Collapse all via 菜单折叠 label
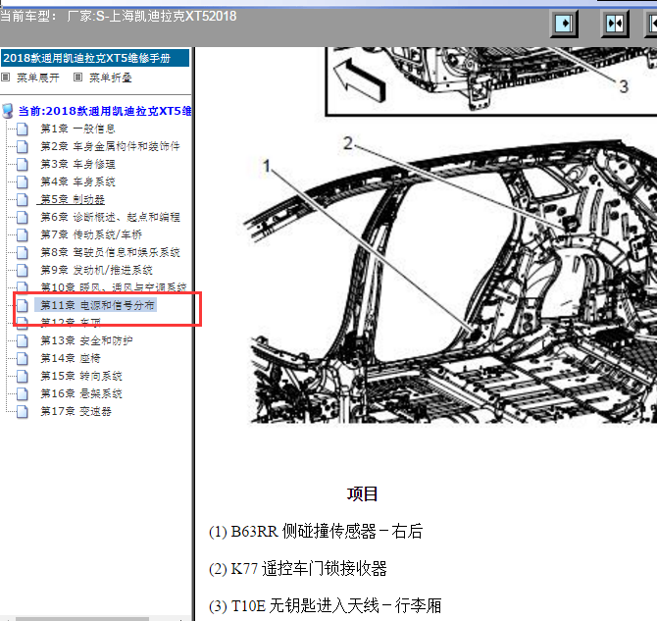This screenshot has height=621, width=657. click(111, 78)
